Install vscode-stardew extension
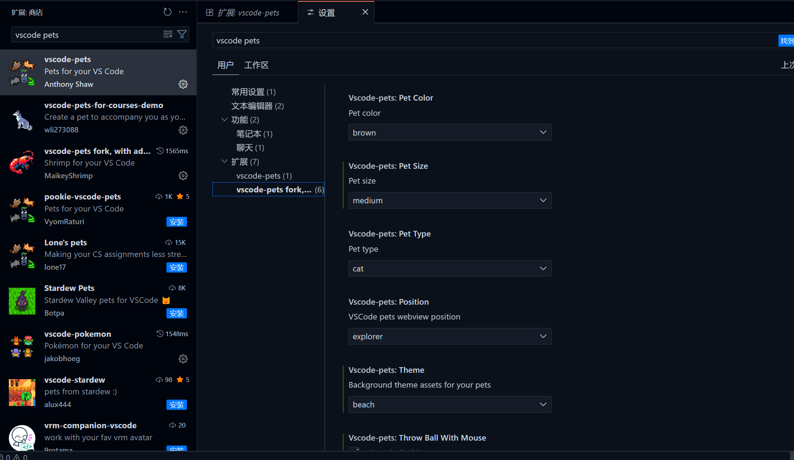The height and width of the screenshot is (460, 794). (177, 405)
